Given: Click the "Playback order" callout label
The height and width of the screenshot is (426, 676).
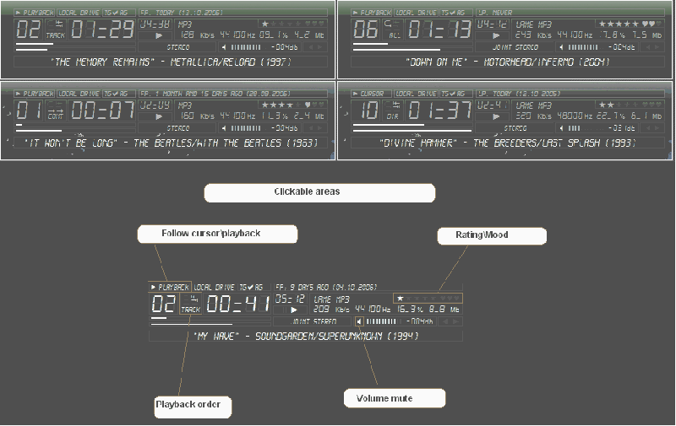Looking at the screenshot, I should (194, 404).
